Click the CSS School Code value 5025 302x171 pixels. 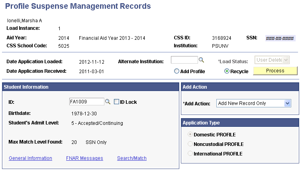tap(64, 46)
